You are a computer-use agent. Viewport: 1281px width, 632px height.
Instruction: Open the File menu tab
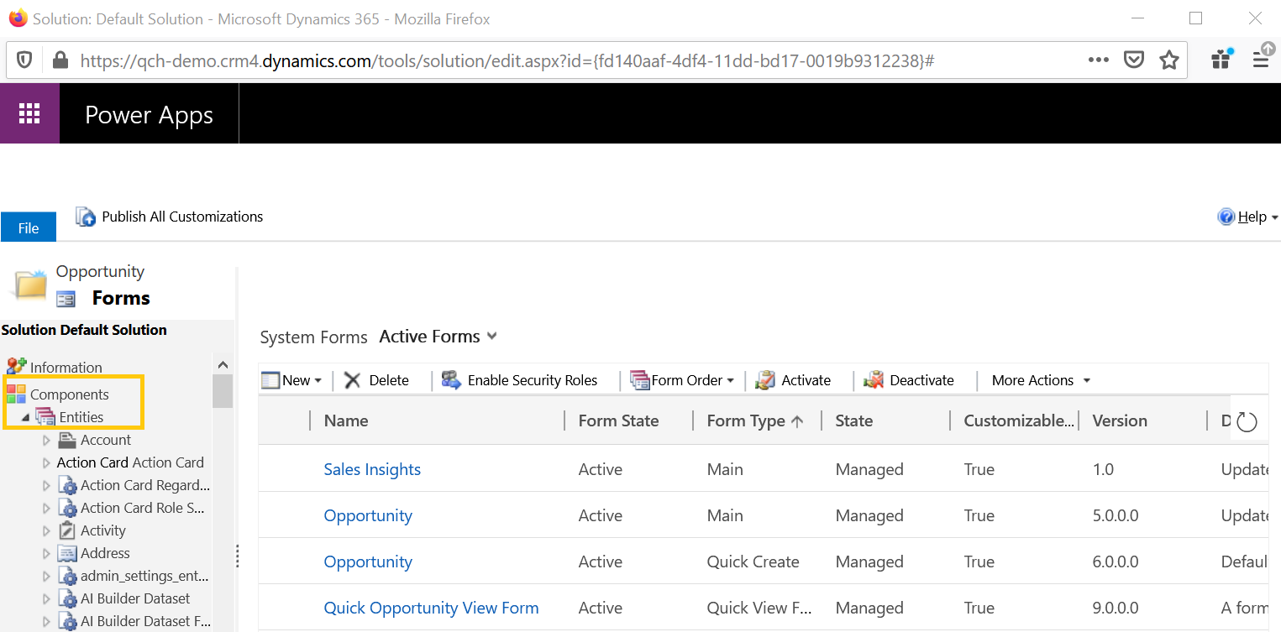pos(29,227)
